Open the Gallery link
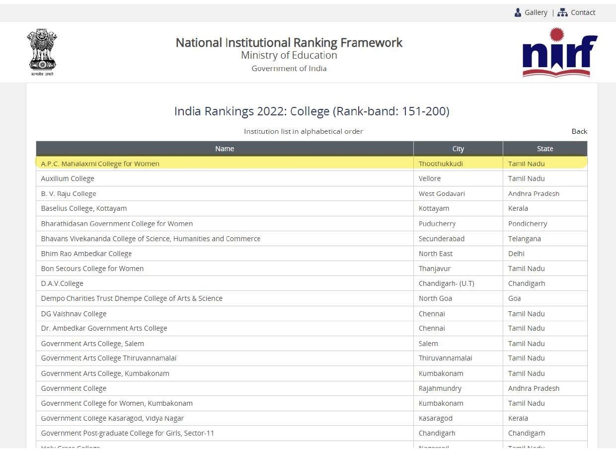Screen dimensions: 616x455 click(536, 12)
